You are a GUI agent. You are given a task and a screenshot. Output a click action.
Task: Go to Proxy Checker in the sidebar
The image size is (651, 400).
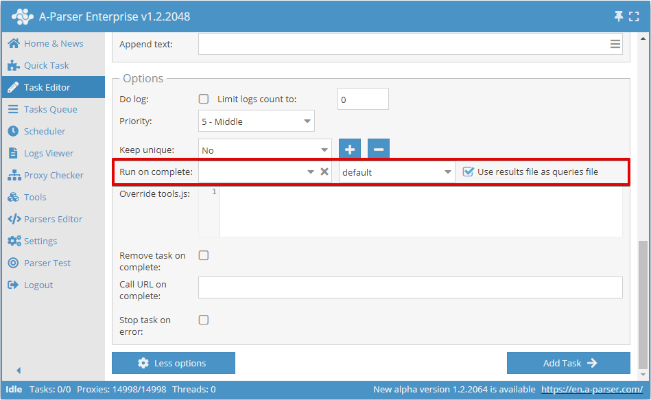(x=54, y=175)
